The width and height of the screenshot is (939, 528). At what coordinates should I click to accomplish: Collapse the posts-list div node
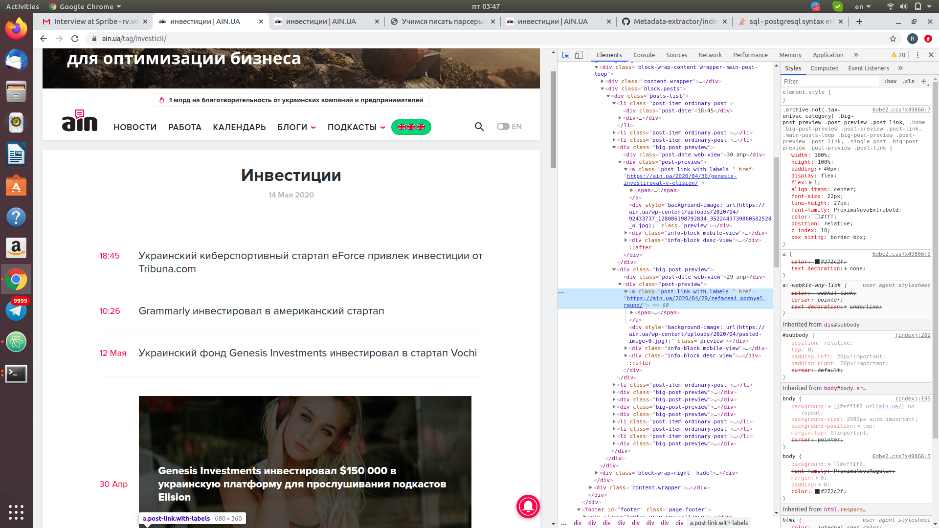click(x=608, y=96)
